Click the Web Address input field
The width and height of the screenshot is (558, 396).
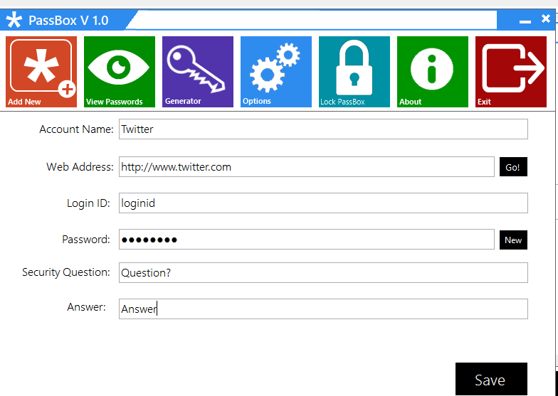(306, 166)
